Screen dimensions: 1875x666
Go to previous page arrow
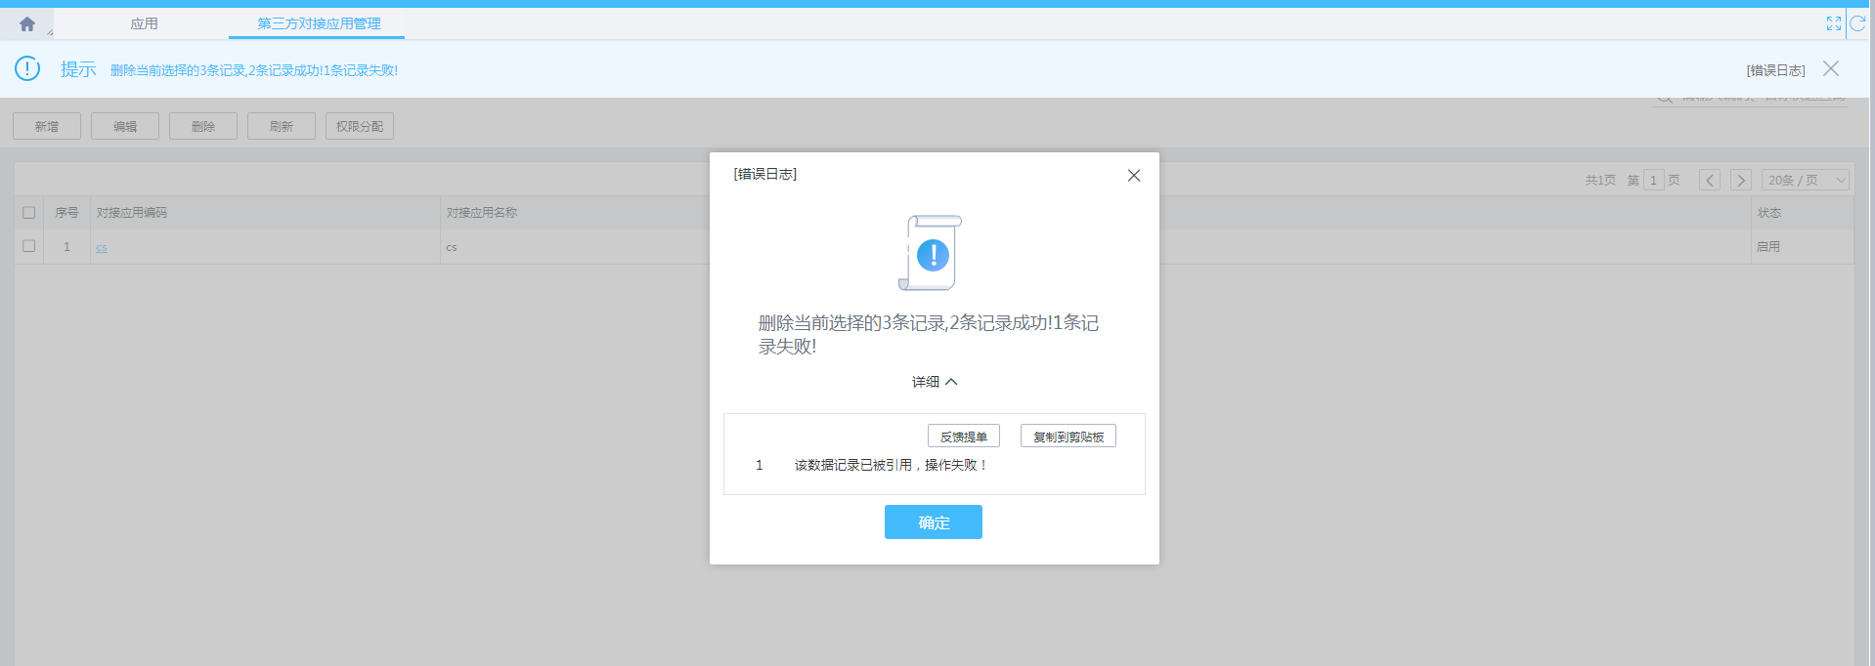tap(1709, 181)
